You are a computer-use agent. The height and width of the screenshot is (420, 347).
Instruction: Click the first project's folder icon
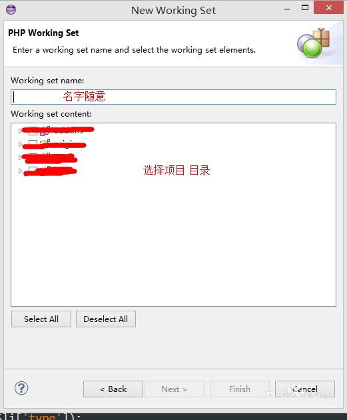click(x=45, y=131)
